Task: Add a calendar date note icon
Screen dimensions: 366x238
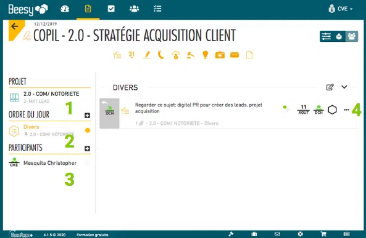Action: 131,55
